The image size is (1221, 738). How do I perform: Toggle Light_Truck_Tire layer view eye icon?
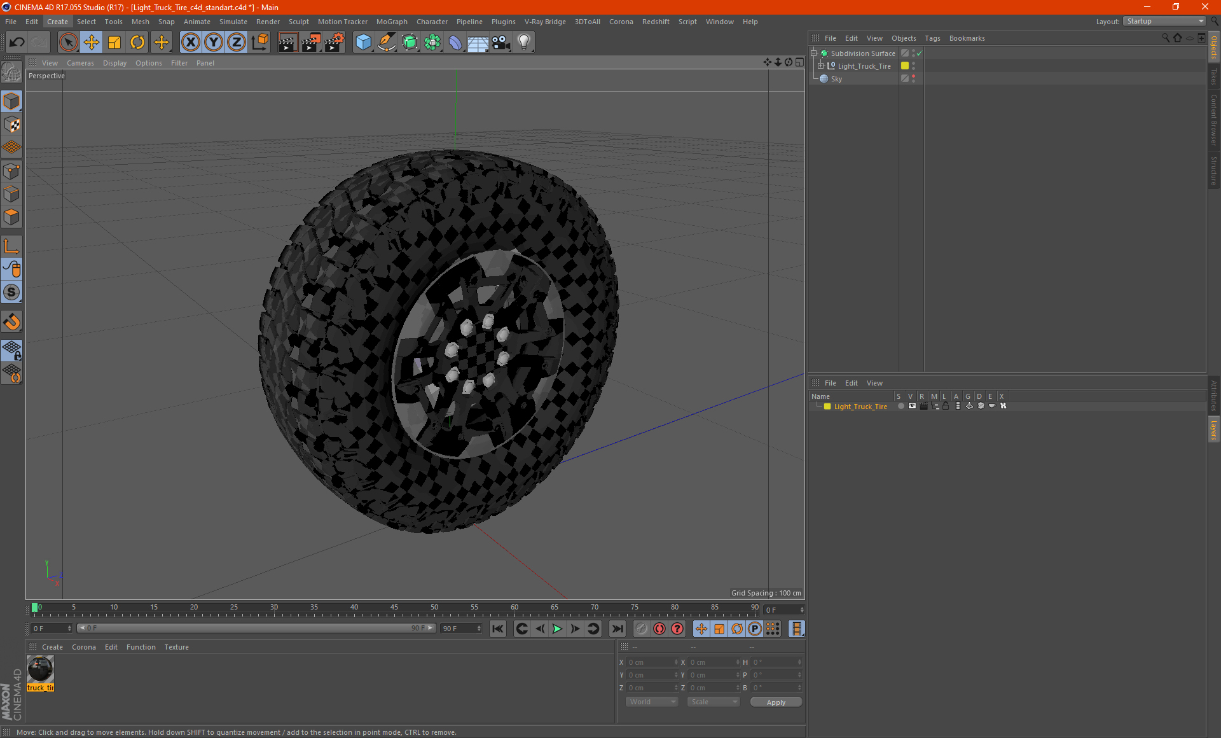point(912,406)
